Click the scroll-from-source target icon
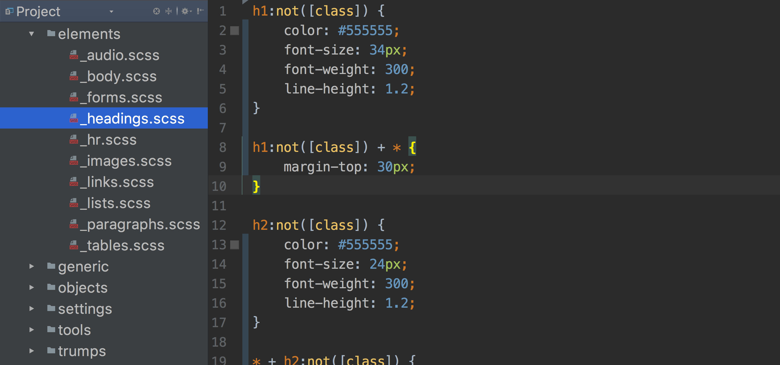This screenshot has height=365, width=780. tap(156, 11)
